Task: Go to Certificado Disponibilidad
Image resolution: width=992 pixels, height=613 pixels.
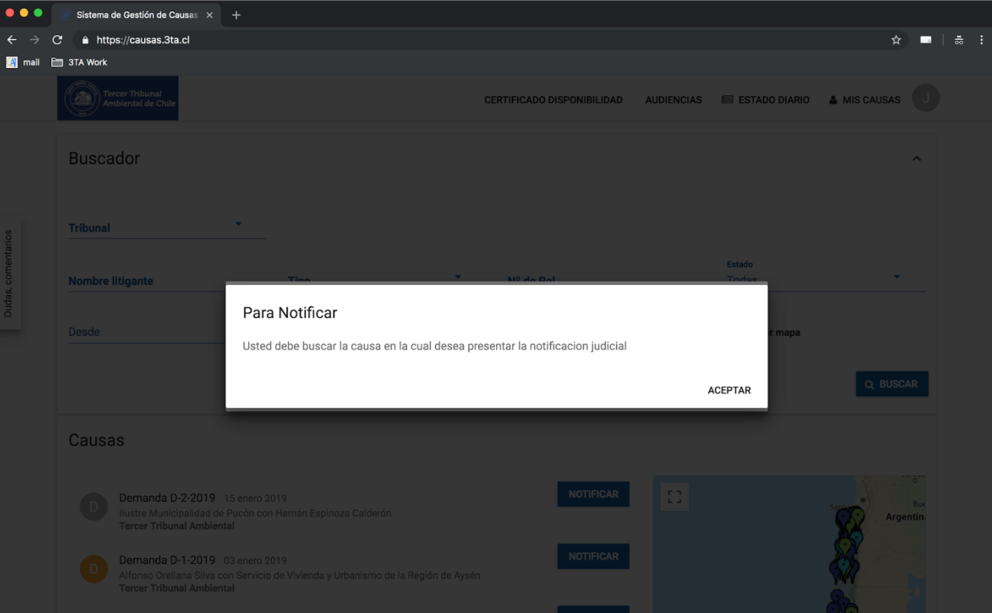Action: click(x=553, y=100)
